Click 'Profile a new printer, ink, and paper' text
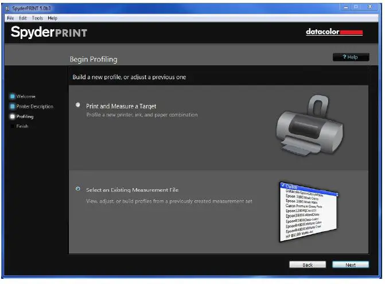Viewport: 385px width, 284px height. (142, 115)
